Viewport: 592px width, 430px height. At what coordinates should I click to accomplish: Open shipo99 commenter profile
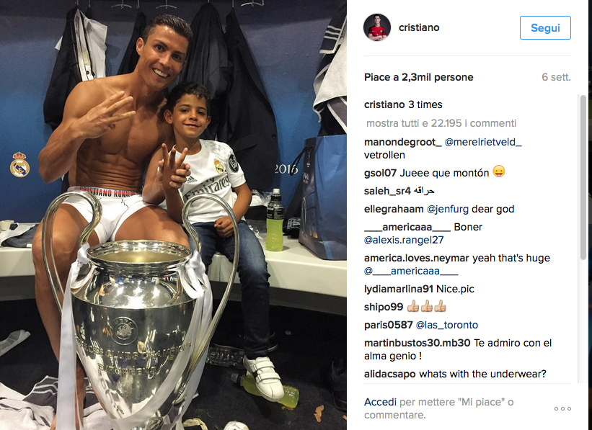tap(384, 307)
